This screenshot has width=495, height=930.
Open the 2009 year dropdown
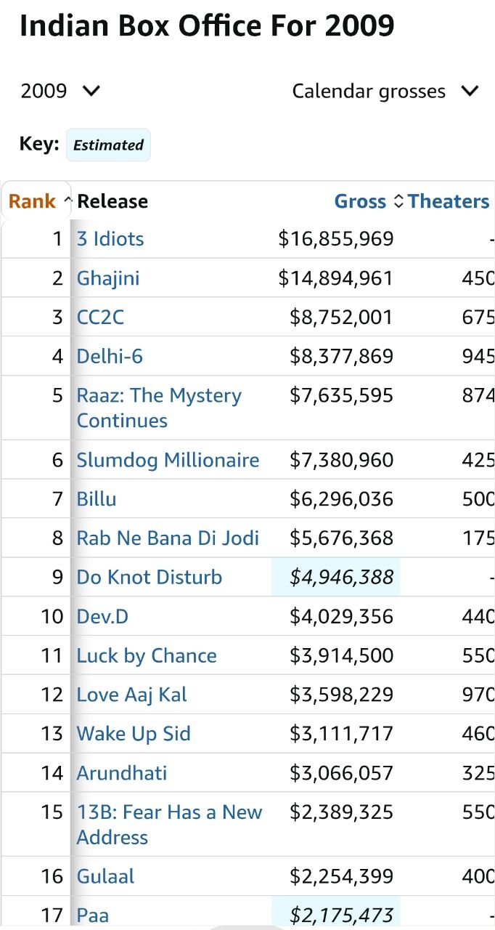pos(60,92)
